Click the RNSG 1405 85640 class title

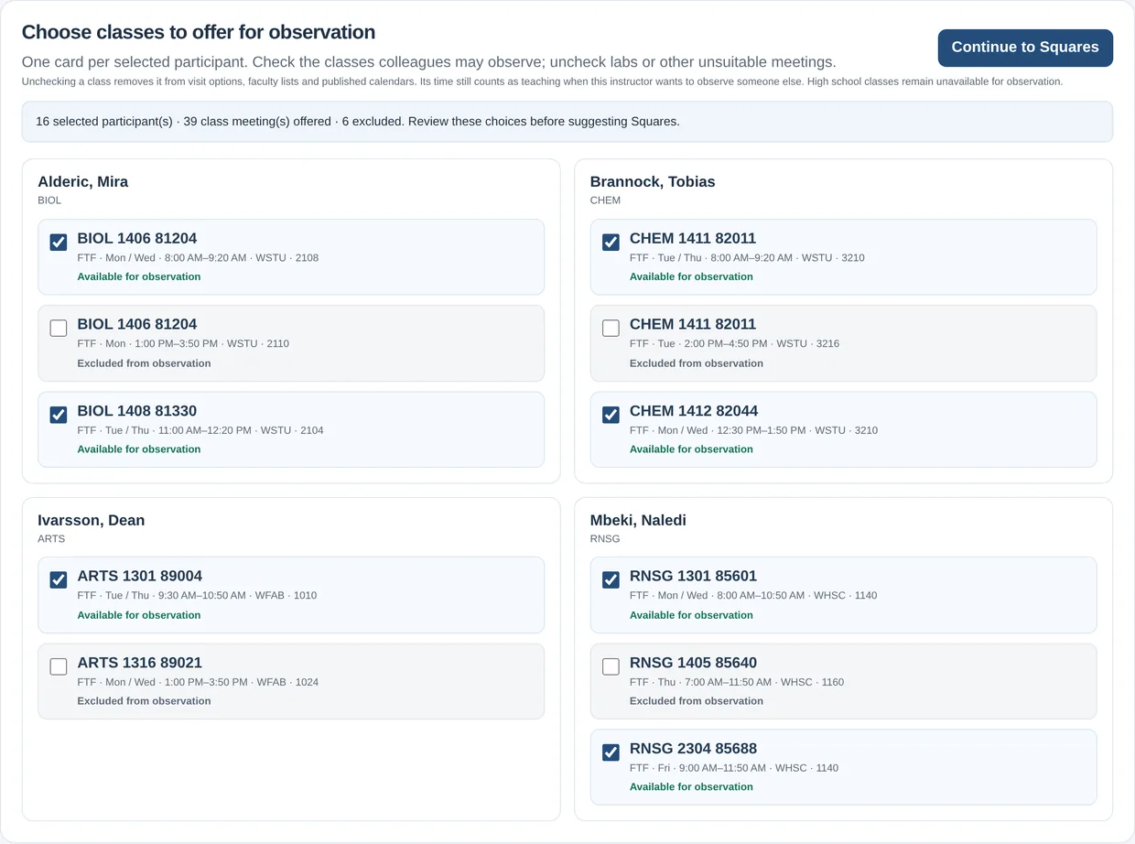click(x=693, y=663)
